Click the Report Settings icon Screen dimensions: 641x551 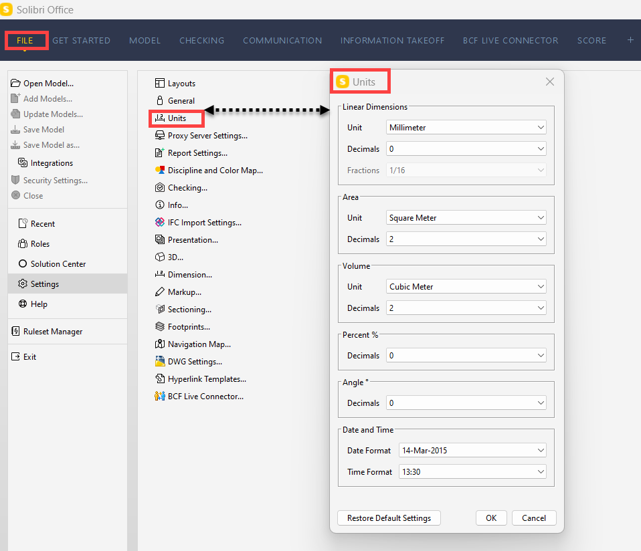point(159,152)
